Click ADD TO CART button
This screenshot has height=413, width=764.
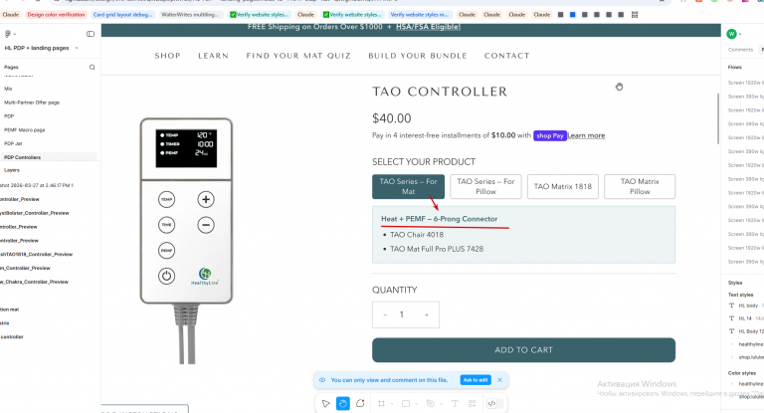click(x=524, y=350)
